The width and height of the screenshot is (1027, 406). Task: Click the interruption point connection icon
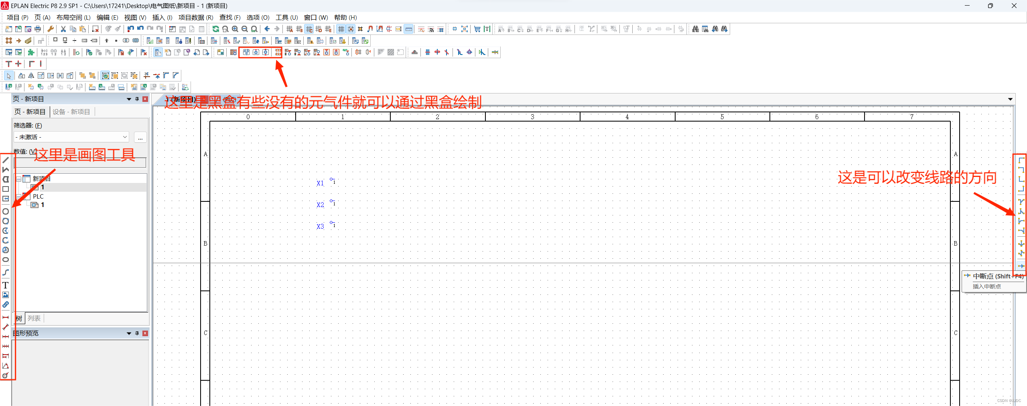[1021, 266]
